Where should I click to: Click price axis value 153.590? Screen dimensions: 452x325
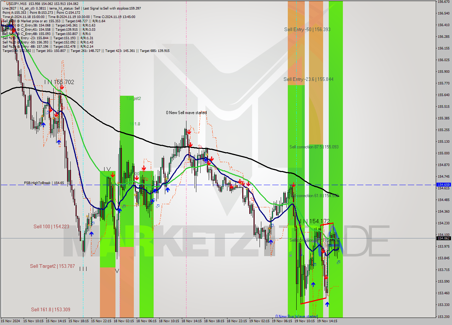point(444,281)
